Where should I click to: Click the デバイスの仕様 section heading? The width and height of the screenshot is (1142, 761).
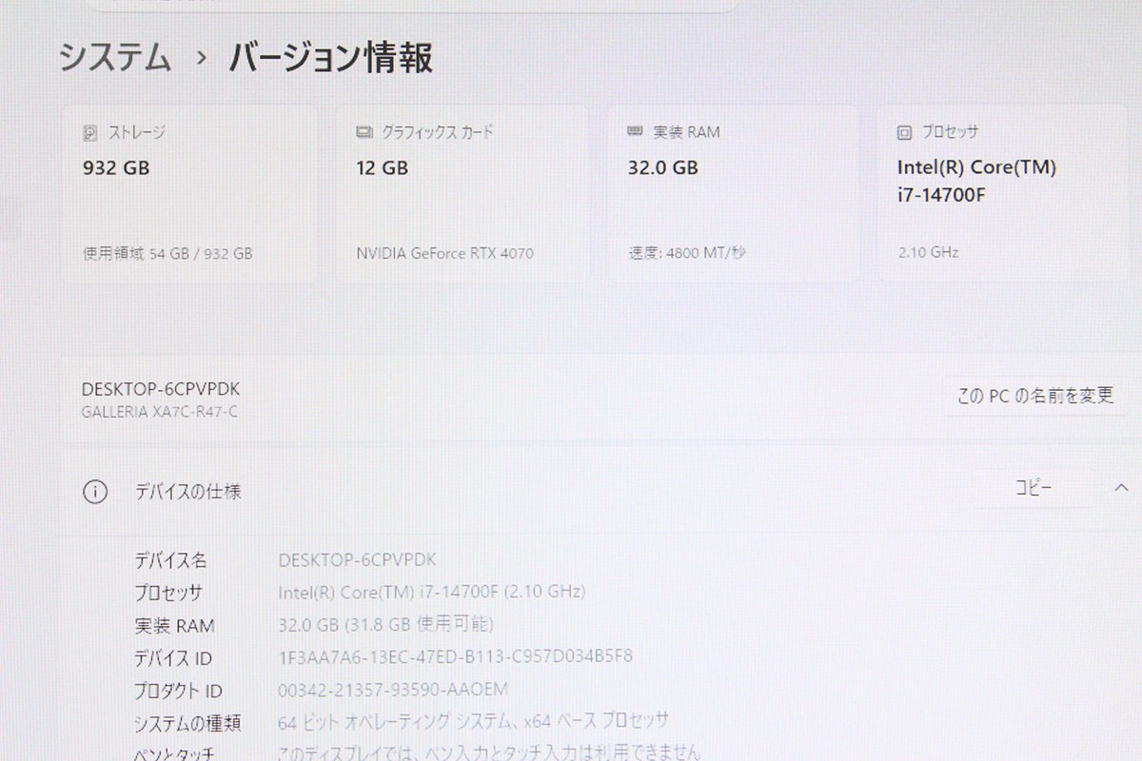[x=187, y=492]
